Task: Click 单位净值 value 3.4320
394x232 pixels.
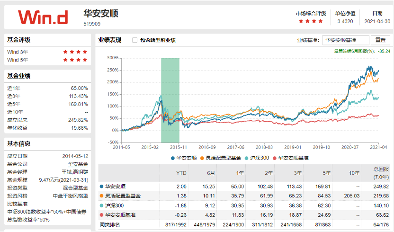Action: (x=345, y=21)
